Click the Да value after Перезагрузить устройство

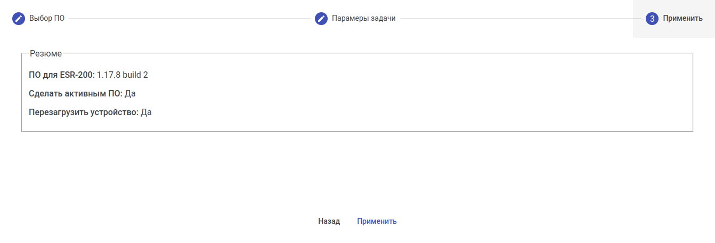pos(146,113)
